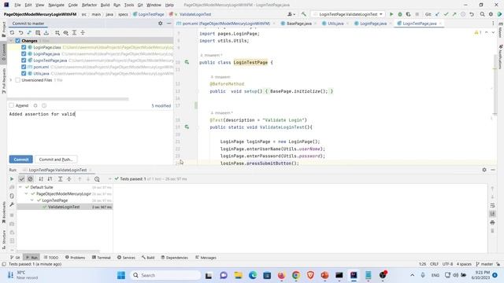Uncheck the LoginPage.java checkbox
This screenshot has width=504, height=283.
pos(24,54)
